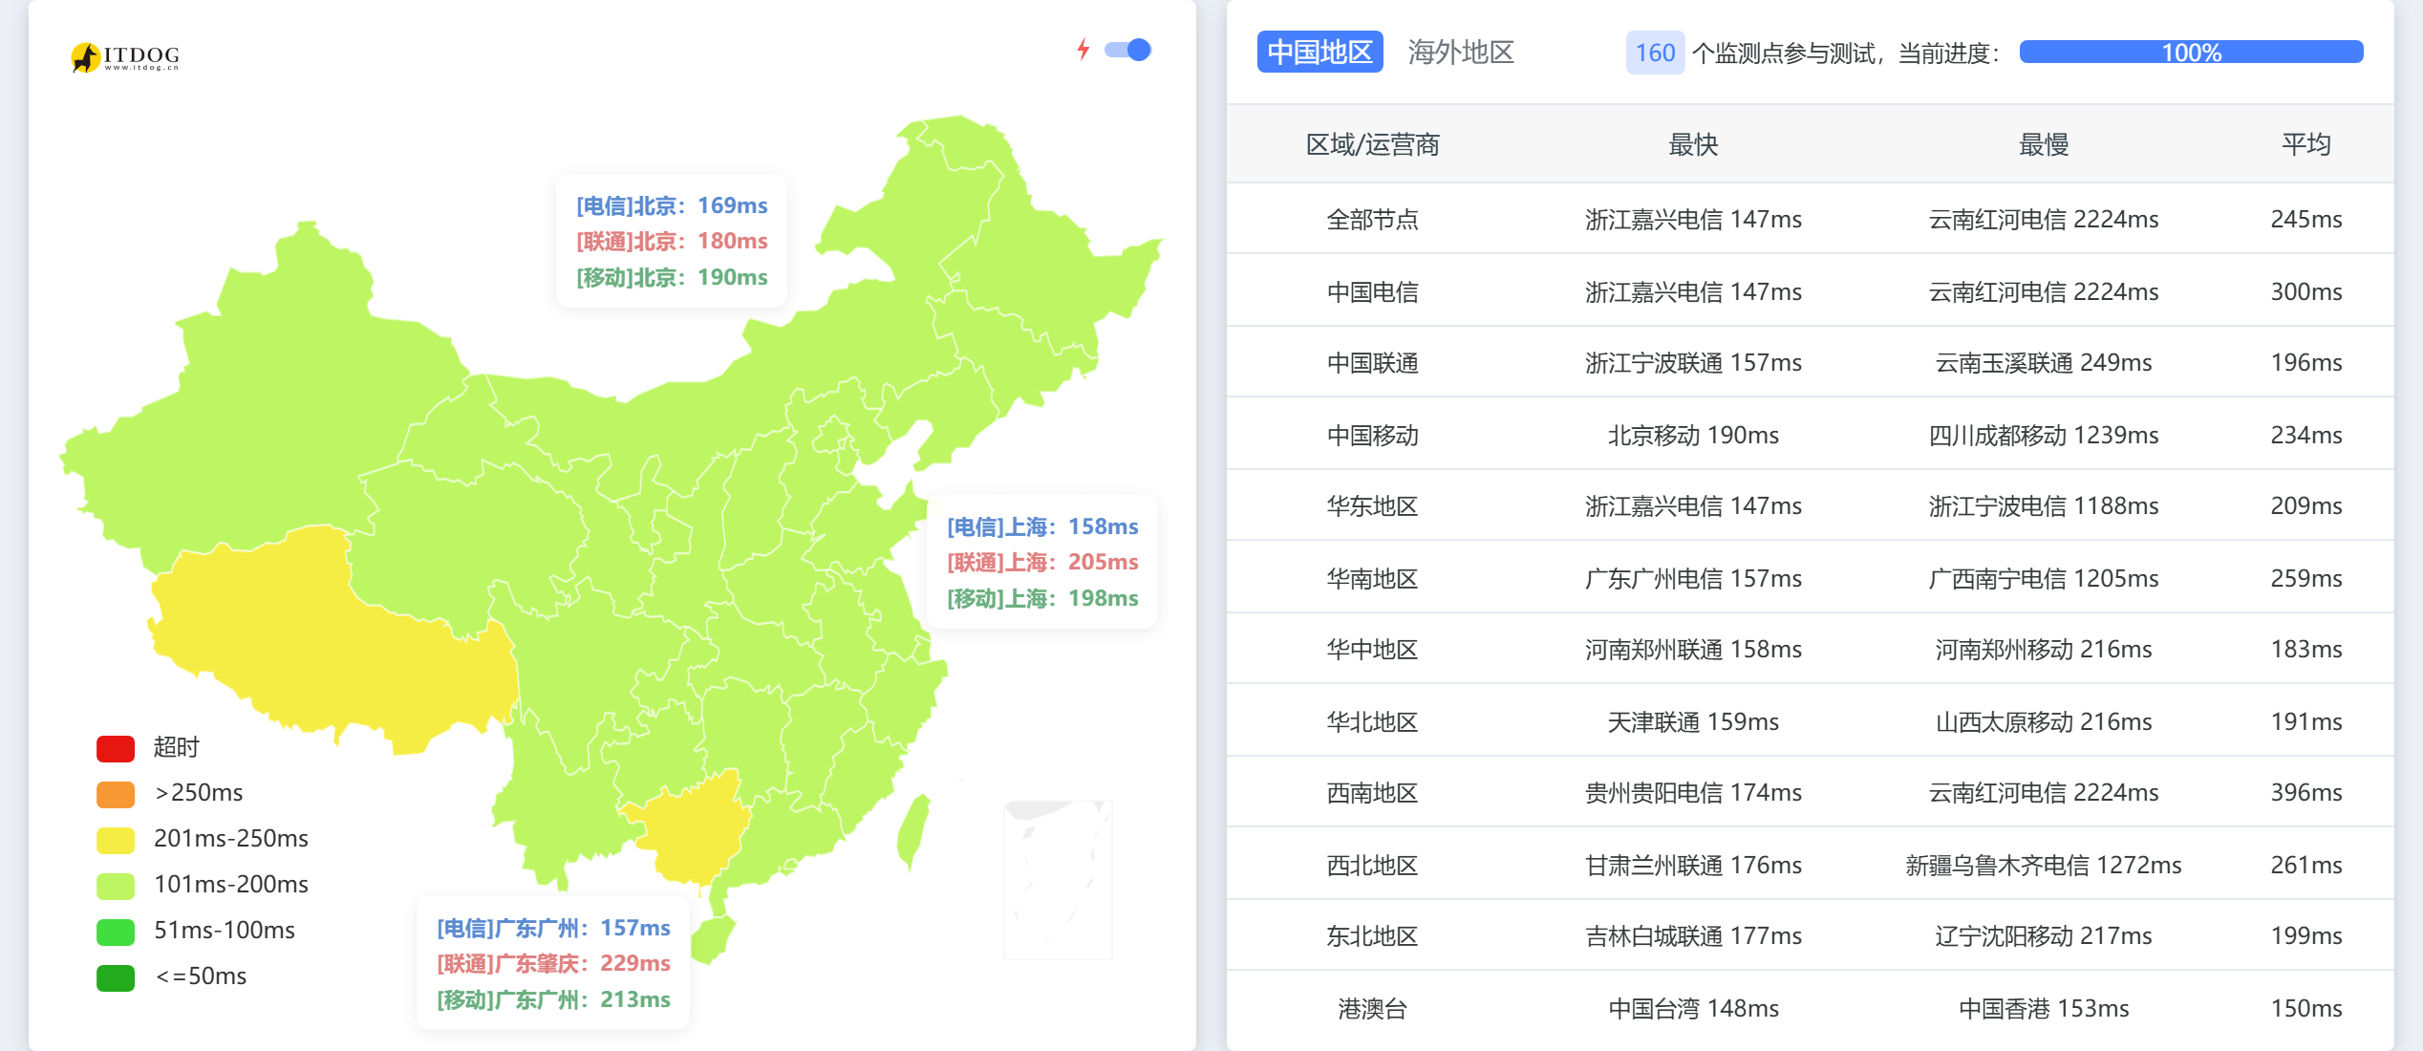Click the 华南地区 row label
Viewport: 2423px width, 1051px height.
(1372, 578)
